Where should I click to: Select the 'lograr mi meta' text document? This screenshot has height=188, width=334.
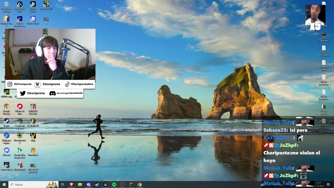click(x=324, y=66)
